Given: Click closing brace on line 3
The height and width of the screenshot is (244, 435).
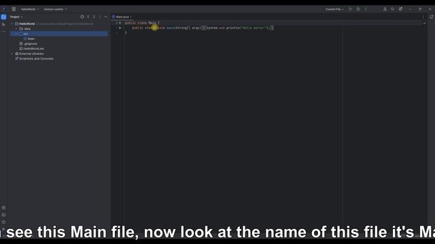Looking at the screenshot, I should point(126,33).
